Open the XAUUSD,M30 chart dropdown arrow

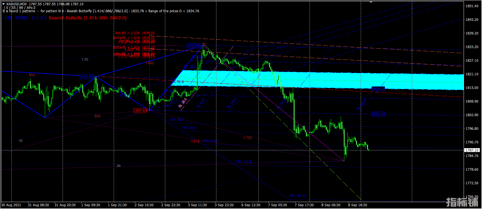pyautogui.click(x=3, y=4)
